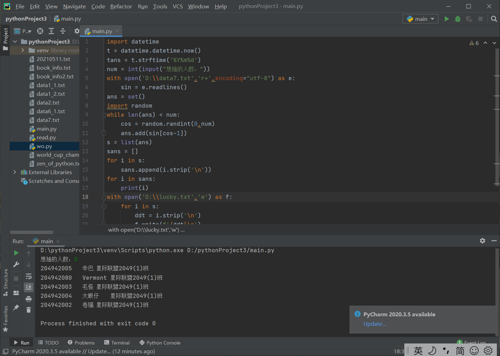Click locate-file crosshair icon in Project panel
The image size is (500, 356).
click(40, 31)
